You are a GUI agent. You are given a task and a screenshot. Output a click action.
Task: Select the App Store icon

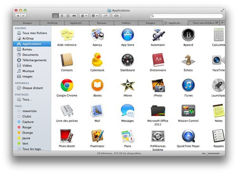point(128,35)
